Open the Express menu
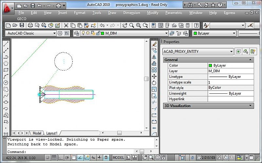Viewport: 262px width, 163px height. (230, 13)
